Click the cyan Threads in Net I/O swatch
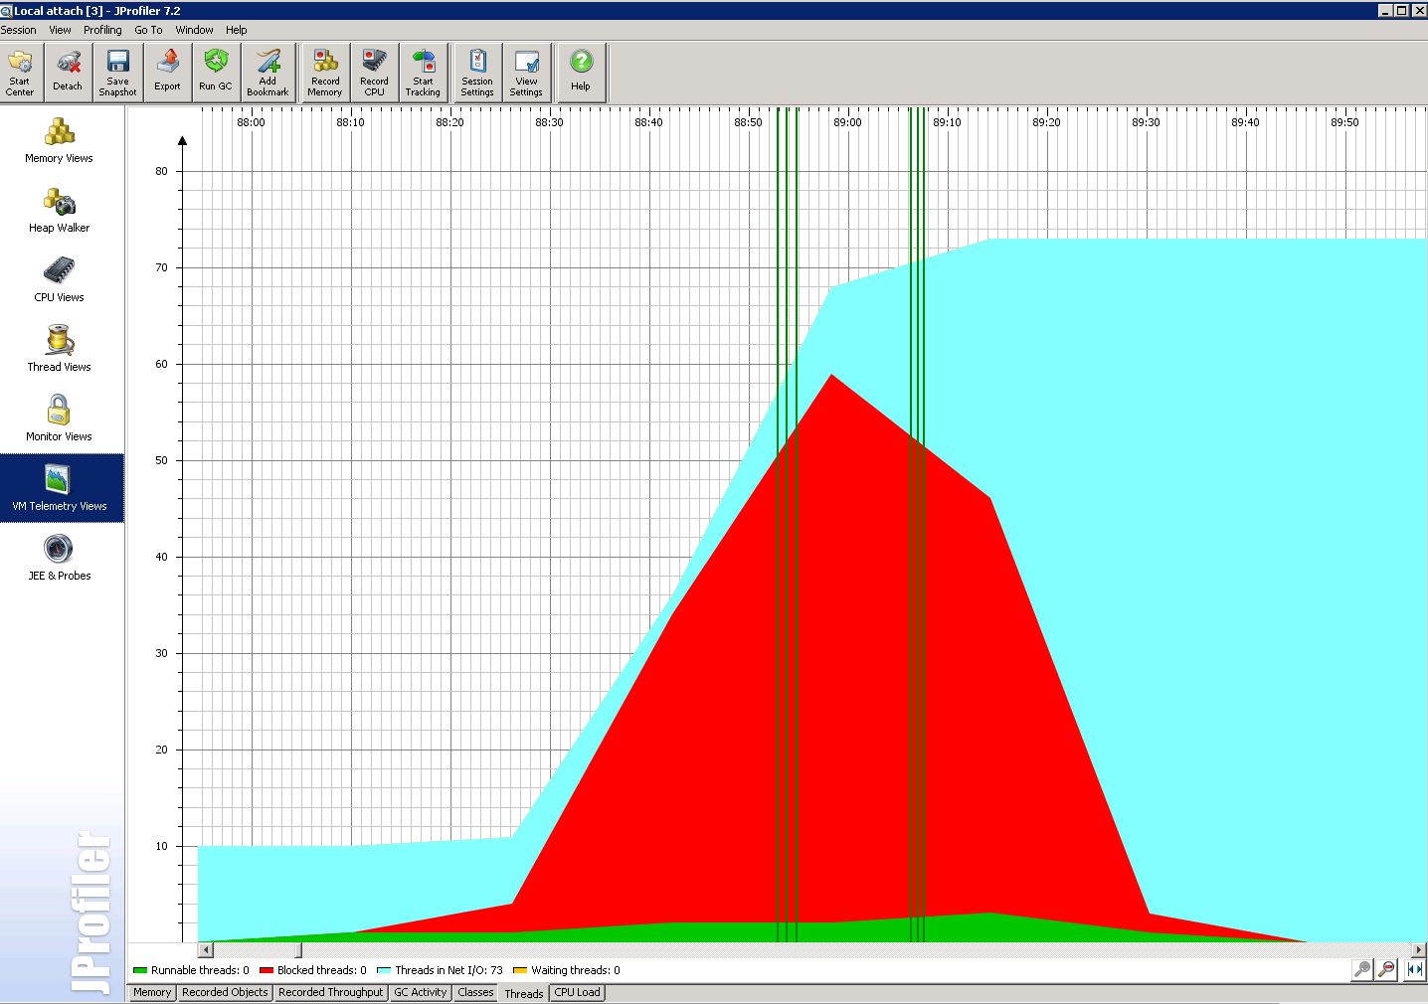This screenshot has height=1004, width=1428. pyautogui.click(x=384, y=970)
